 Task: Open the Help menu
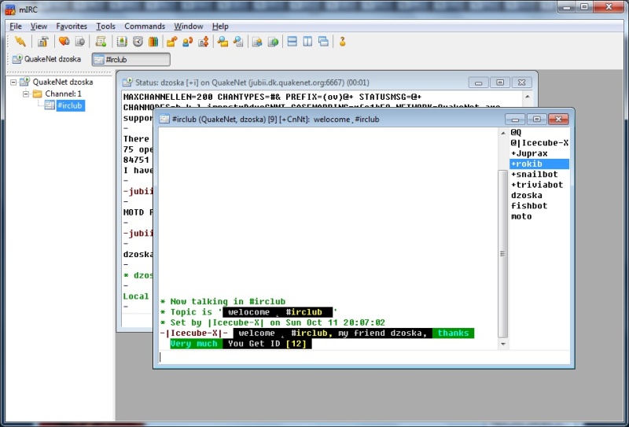(x=220, y=26)
